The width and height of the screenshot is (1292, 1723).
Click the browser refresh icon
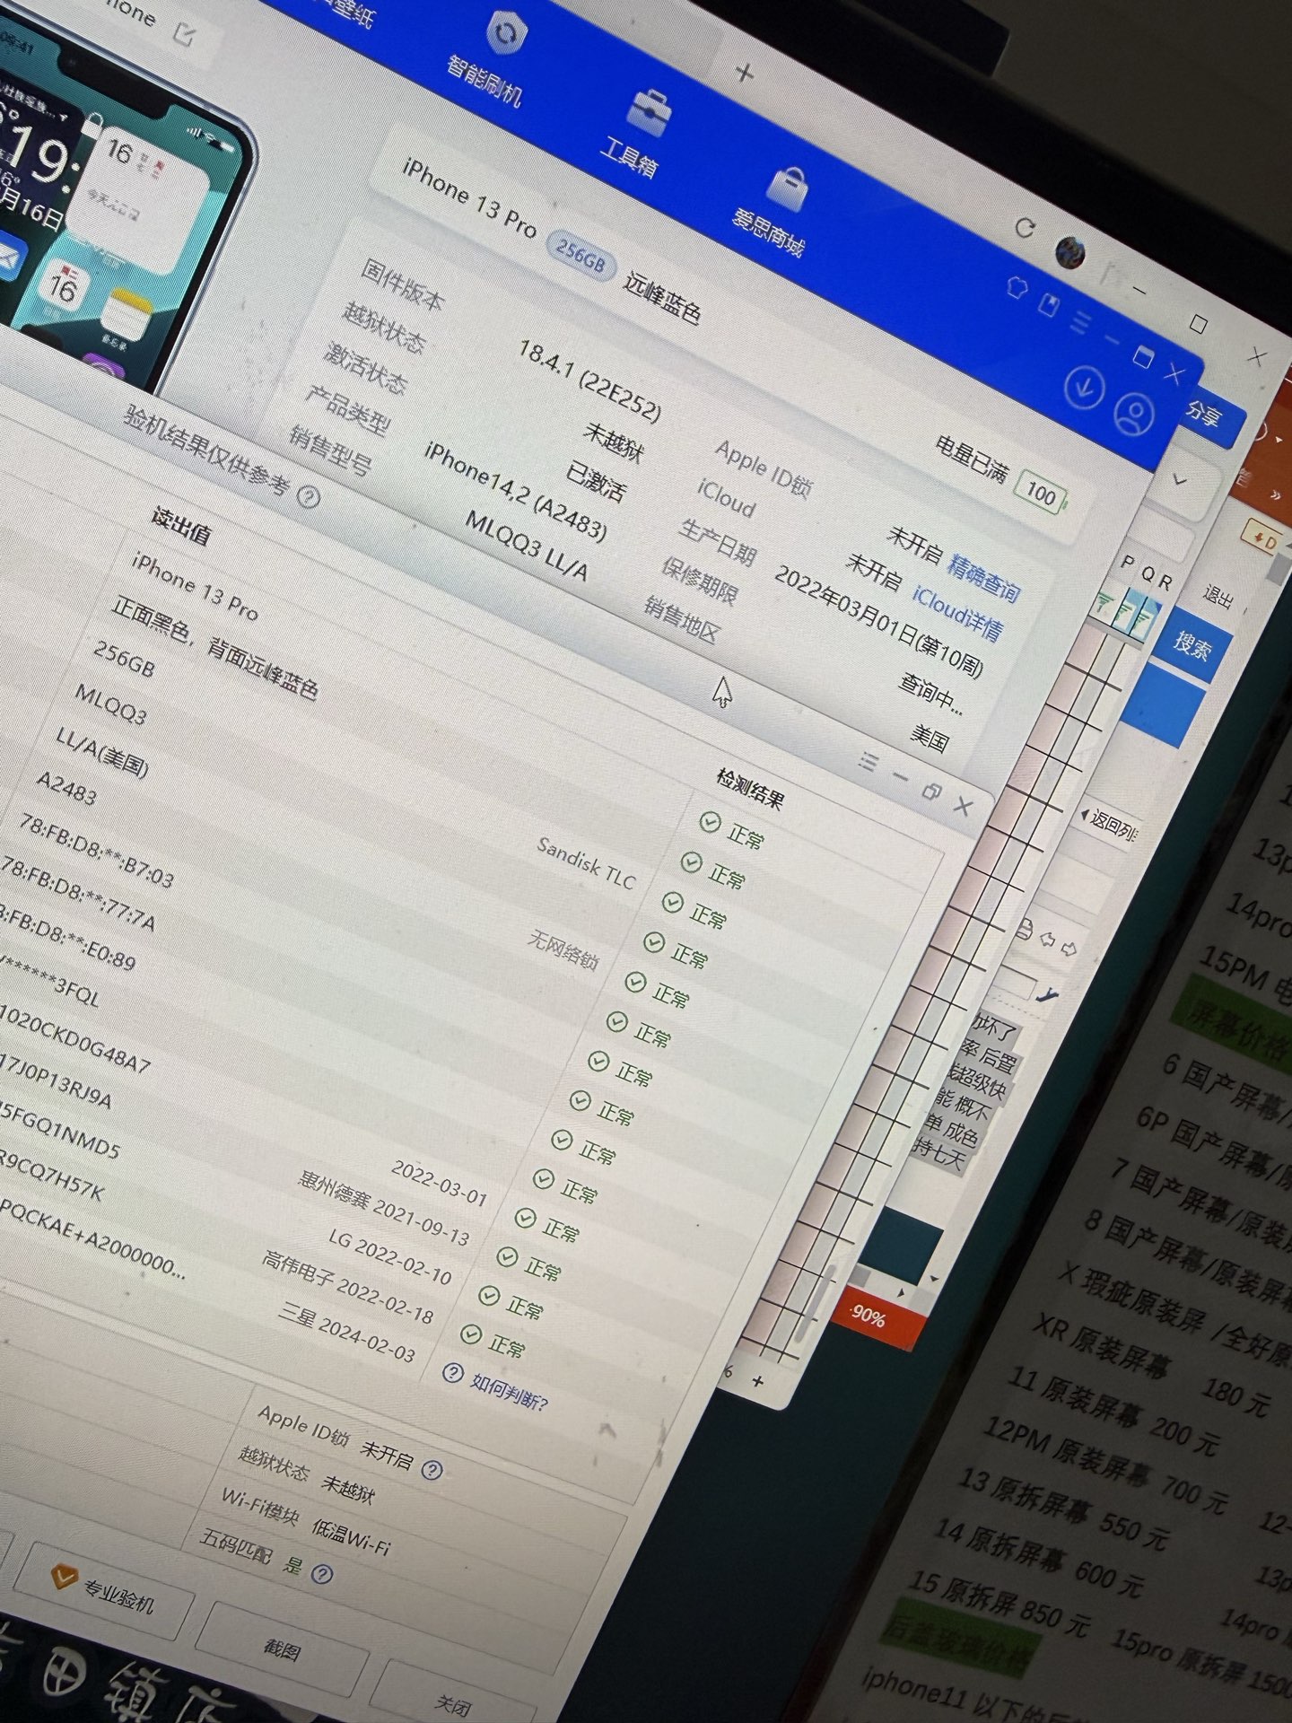(x=1024, y=228)
